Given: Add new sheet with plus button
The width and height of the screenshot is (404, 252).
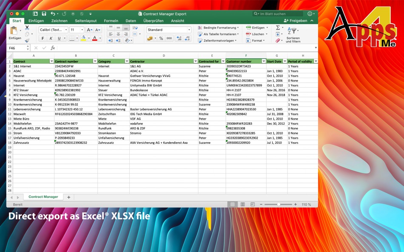Looking at the screenshot, I should (68, 197).
